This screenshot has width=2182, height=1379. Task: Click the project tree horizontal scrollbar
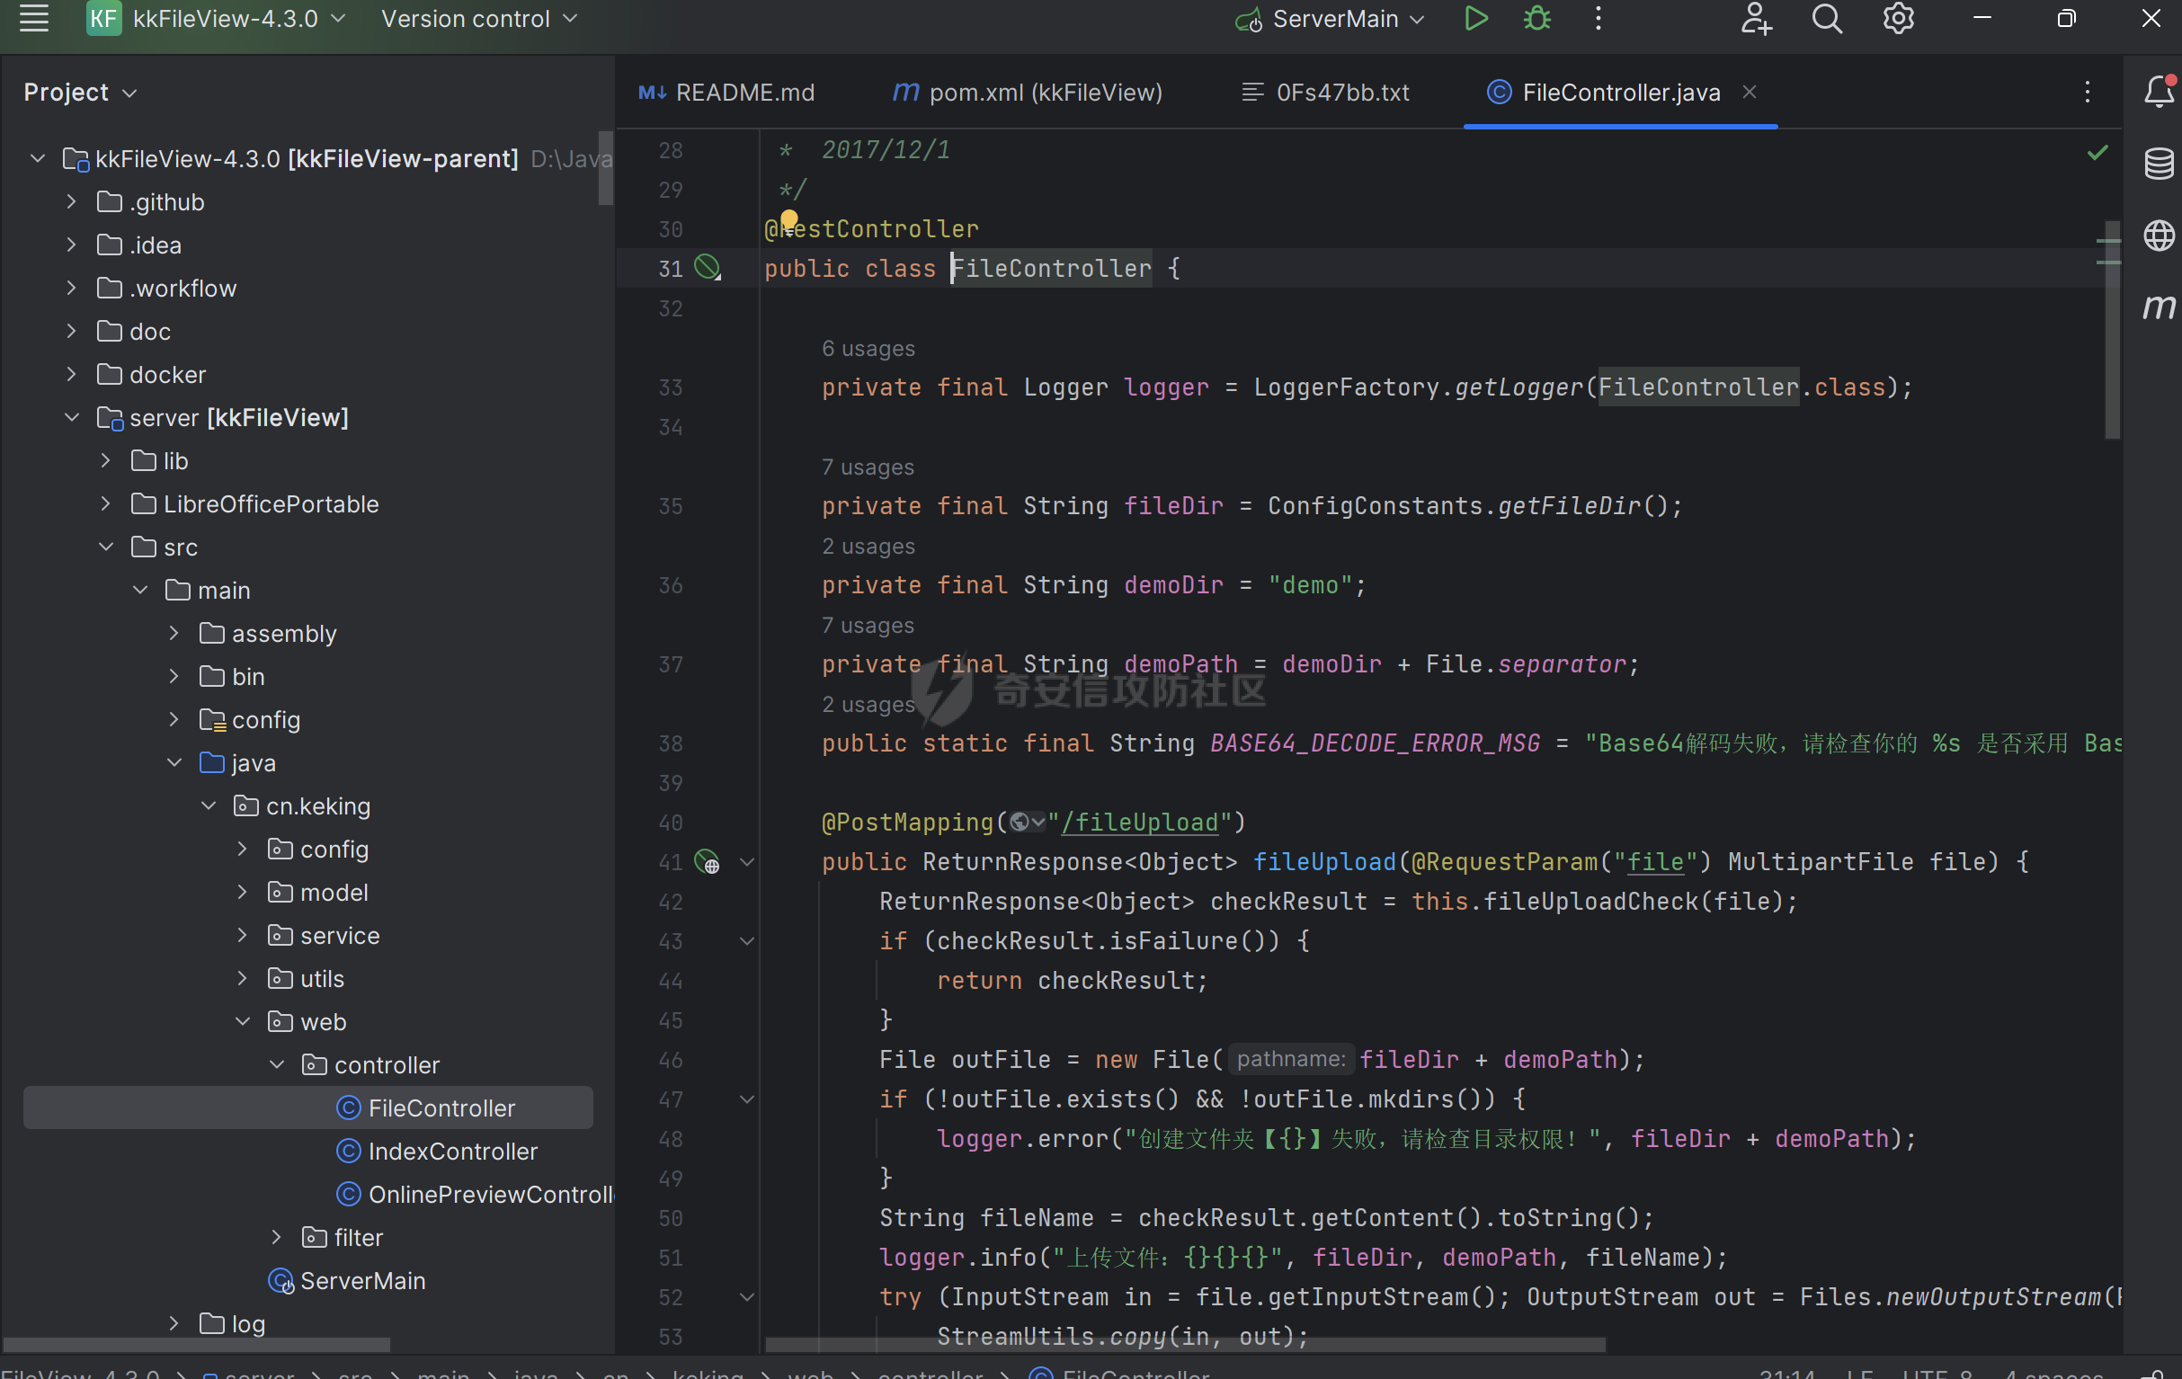pos(198,1345)
